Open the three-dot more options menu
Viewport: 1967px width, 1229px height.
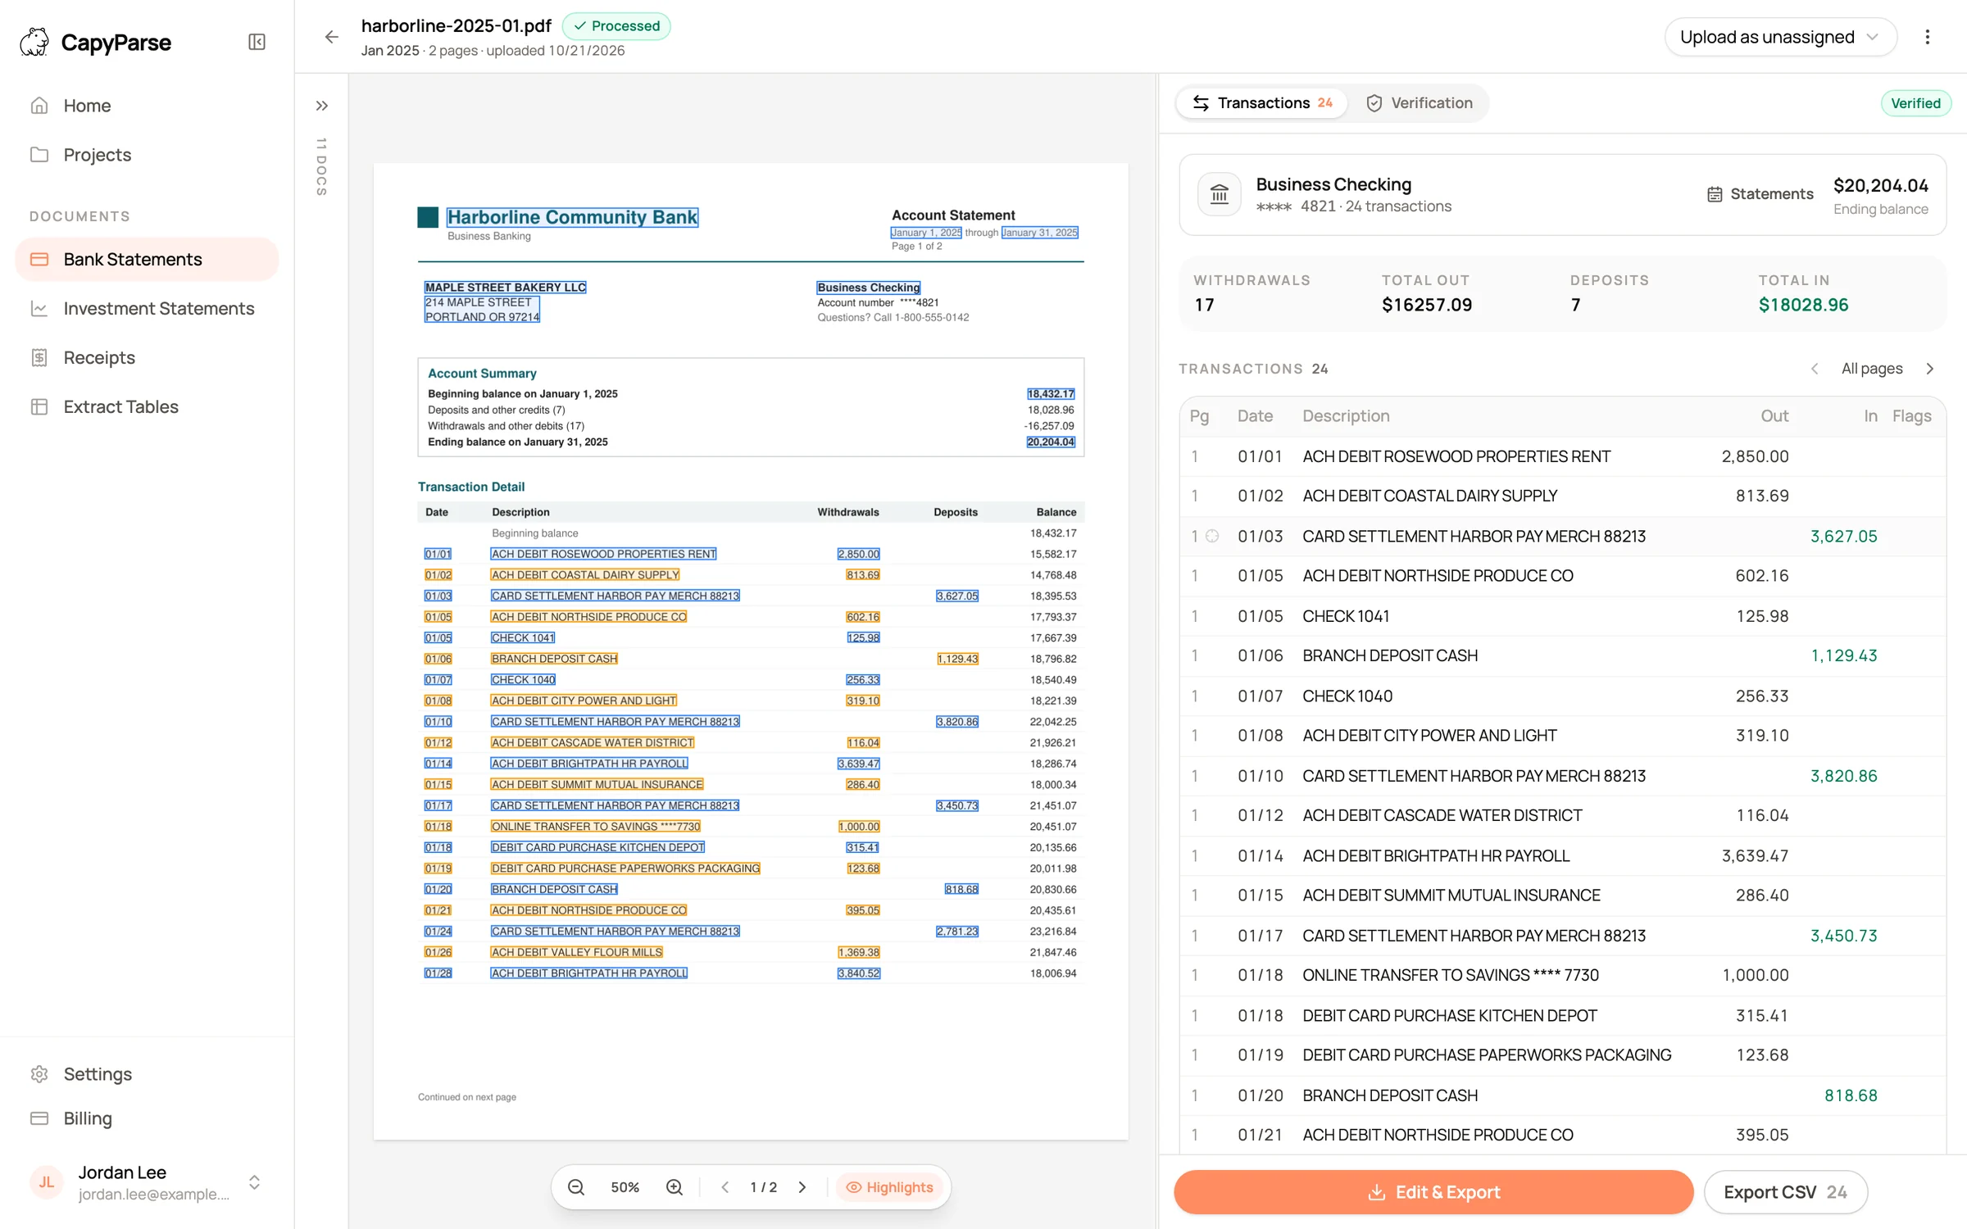pos(1927,37)
